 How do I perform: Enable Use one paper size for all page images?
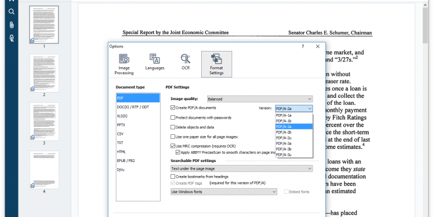tap(173, 137)
